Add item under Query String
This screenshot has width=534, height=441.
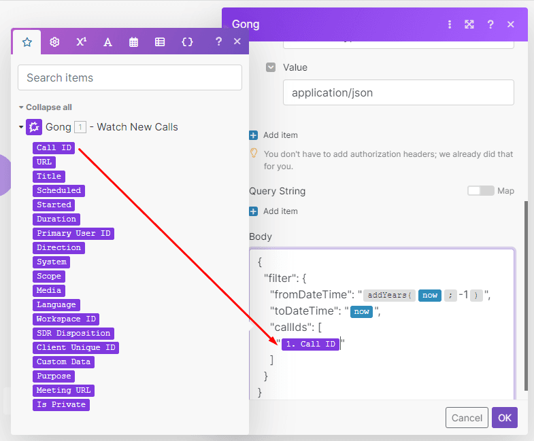click(x=273, y=211)
